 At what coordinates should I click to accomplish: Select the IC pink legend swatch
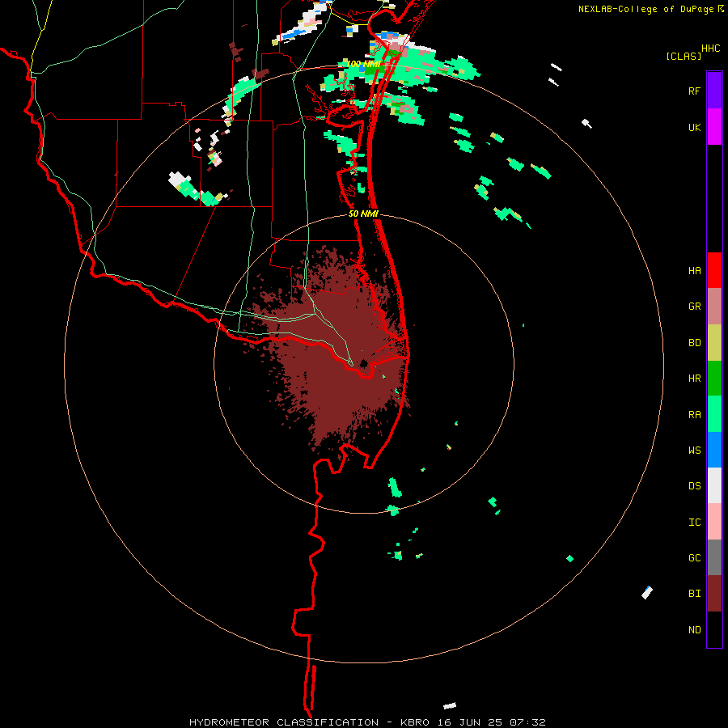coord(714,522)
